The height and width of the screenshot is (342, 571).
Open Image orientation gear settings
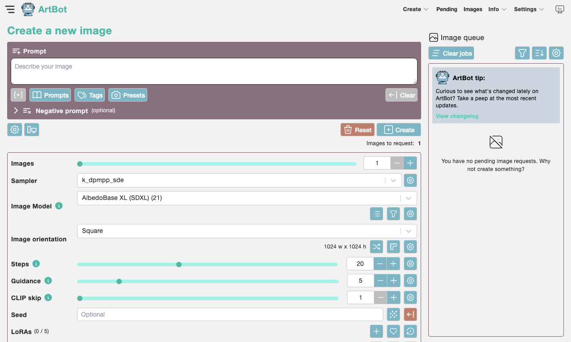(410, 247)
